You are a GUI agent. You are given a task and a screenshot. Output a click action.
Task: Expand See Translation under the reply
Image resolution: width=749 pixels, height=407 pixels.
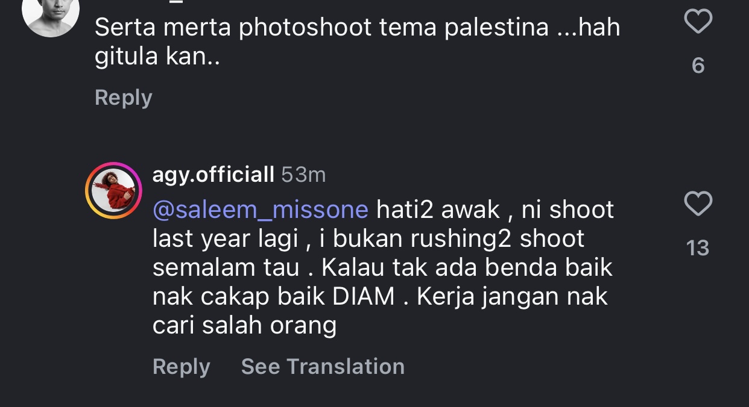point(323,366)
